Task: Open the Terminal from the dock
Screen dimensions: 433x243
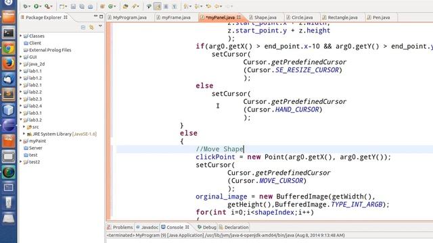Action: 9,33
